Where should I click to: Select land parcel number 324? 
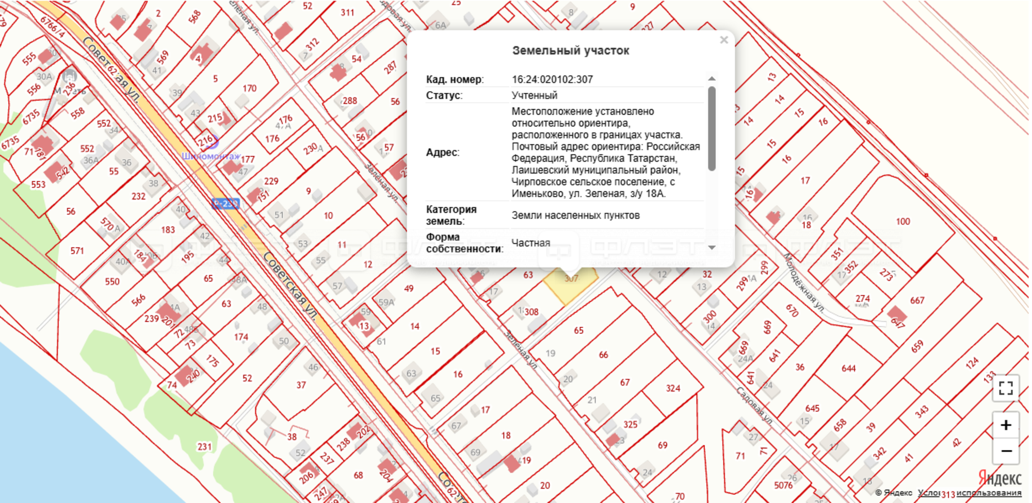(x=672, y=389)
